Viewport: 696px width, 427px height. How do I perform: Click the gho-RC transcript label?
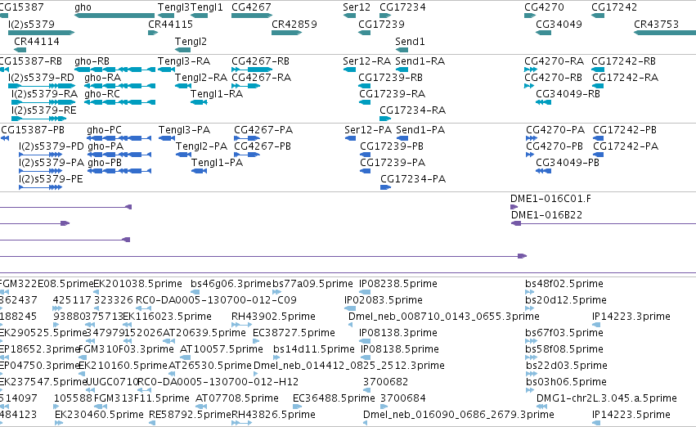tap(102, 93)
